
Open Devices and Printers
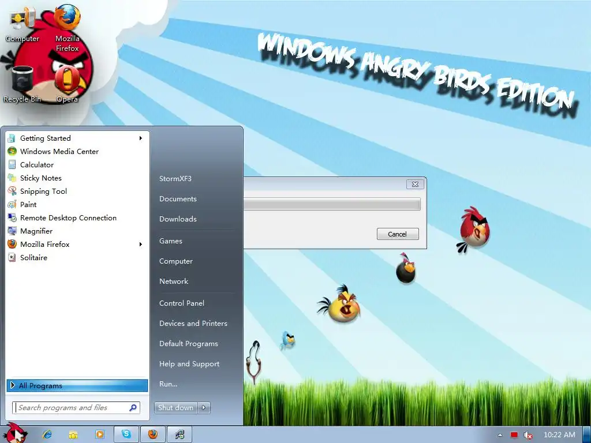coord(193,324)
